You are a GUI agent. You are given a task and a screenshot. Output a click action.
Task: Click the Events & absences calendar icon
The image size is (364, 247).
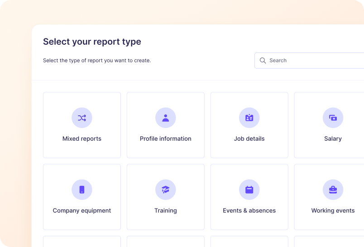(249, 190)
